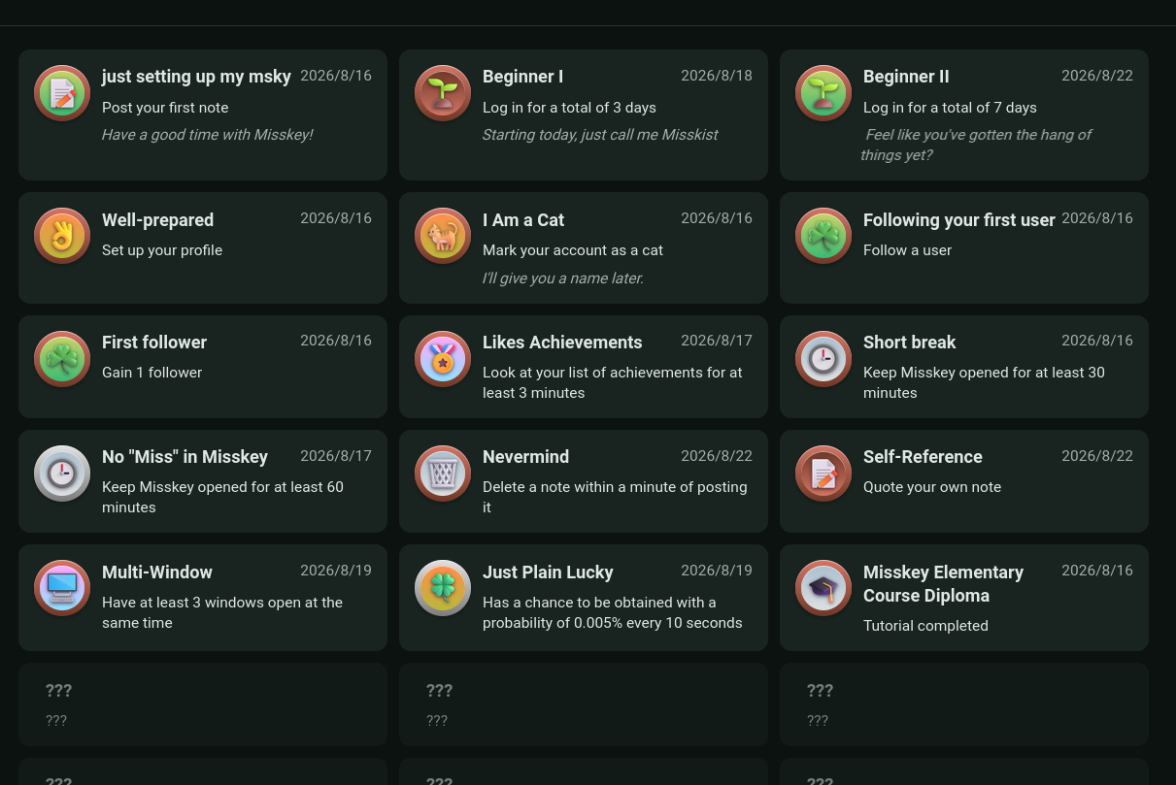Screen dimensions: 1176x785
Task: Select the 'I Am a Cat' title
Action: tap(523, 220)
